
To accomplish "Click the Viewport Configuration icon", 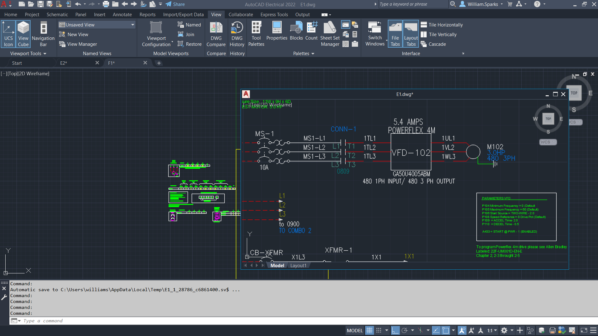I will click(156, 27).
